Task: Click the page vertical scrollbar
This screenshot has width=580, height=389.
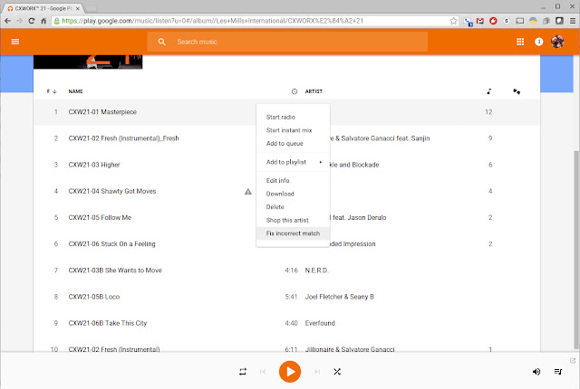Action: click(x=576, y=249)
